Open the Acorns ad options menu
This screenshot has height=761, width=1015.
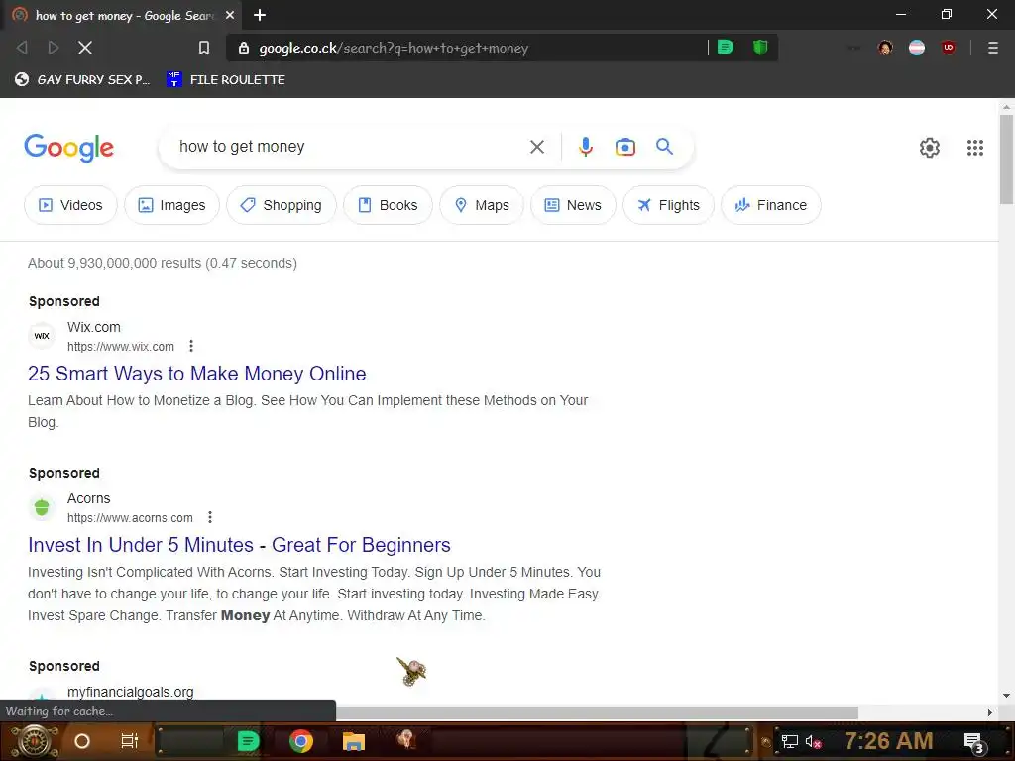(x=210, y=517)
